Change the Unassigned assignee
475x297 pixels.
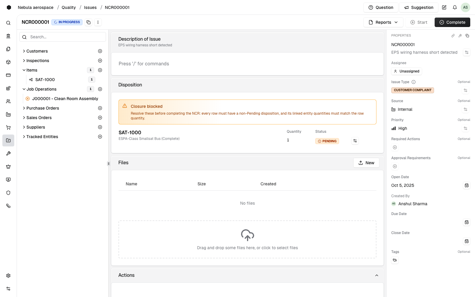point(406,71)
